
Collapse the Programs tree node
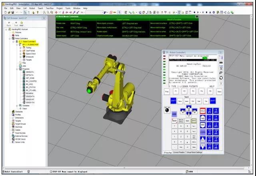17,69
